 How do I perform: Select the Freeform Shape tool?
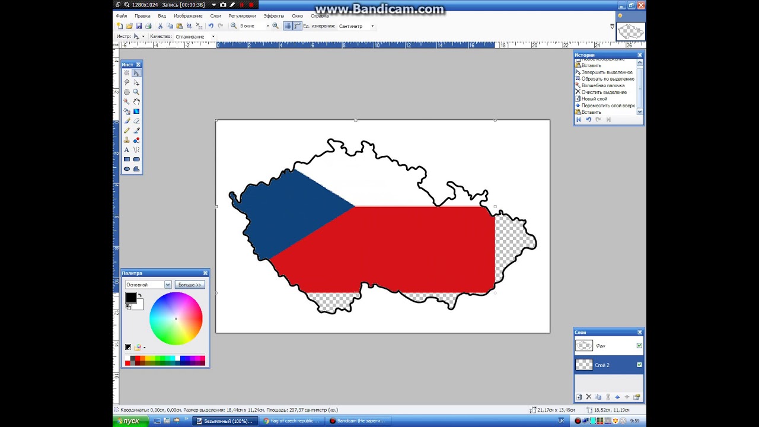click(x=136, y=168)
